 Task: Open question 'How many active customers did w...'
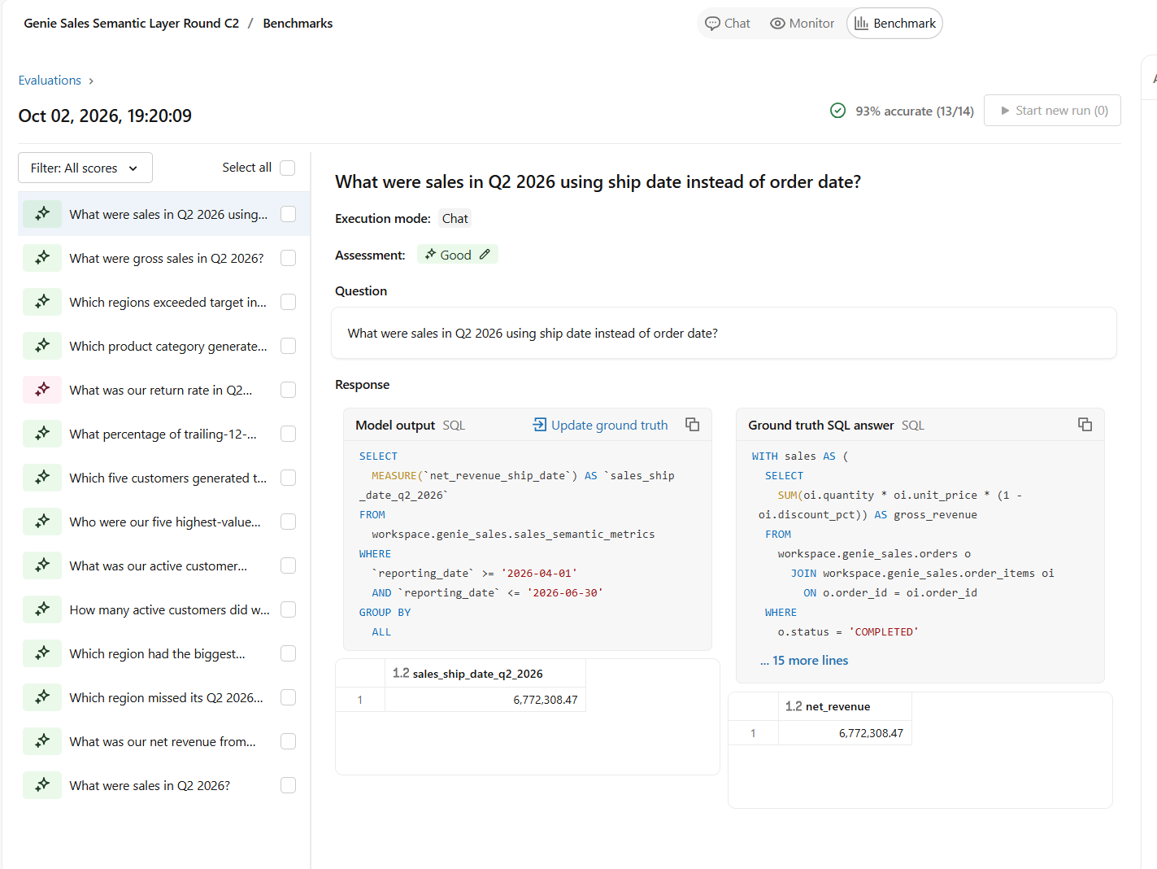pyautogui.click(x=170, y=609)
